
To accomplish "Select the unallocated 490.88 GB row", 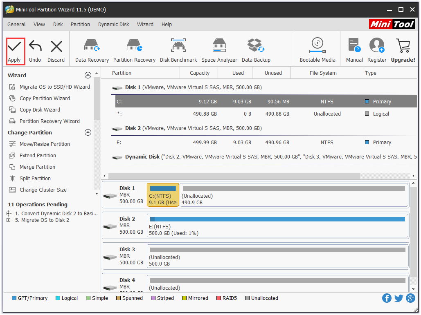I will pyautogui.click(x=266, y=114).
